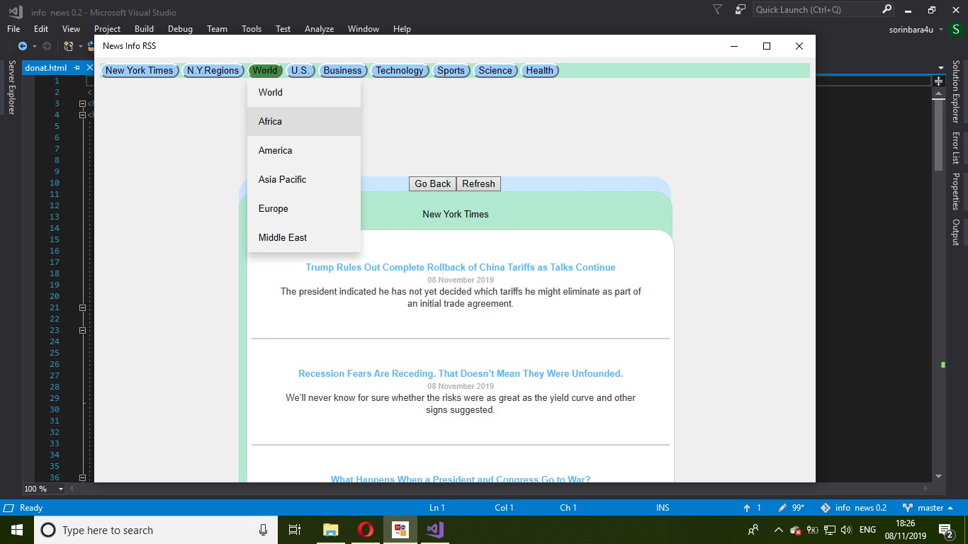Open the Technology category dropdown

coord(400,70)
